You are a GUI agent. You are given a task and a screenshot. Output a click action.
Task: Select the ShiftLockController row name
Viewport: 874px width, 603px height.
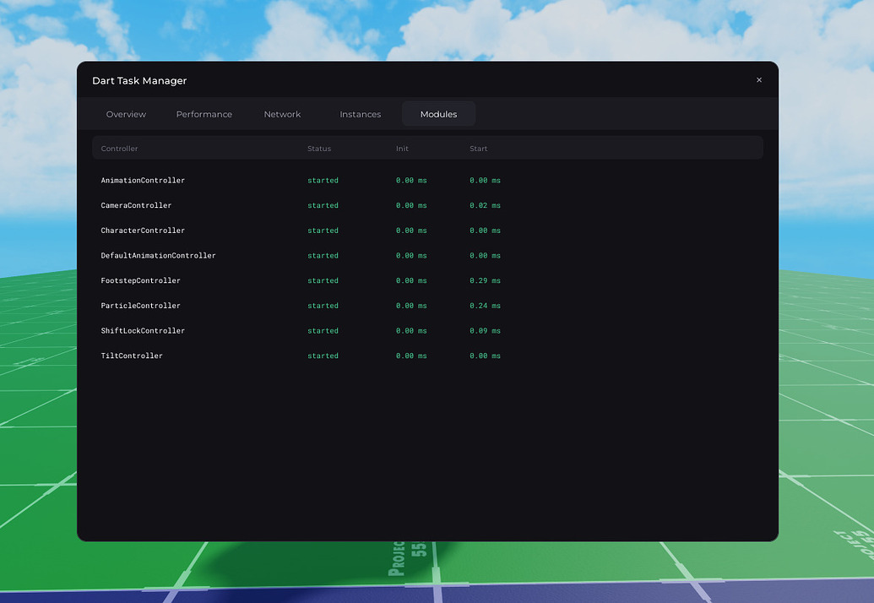click(x=143, y=331)
